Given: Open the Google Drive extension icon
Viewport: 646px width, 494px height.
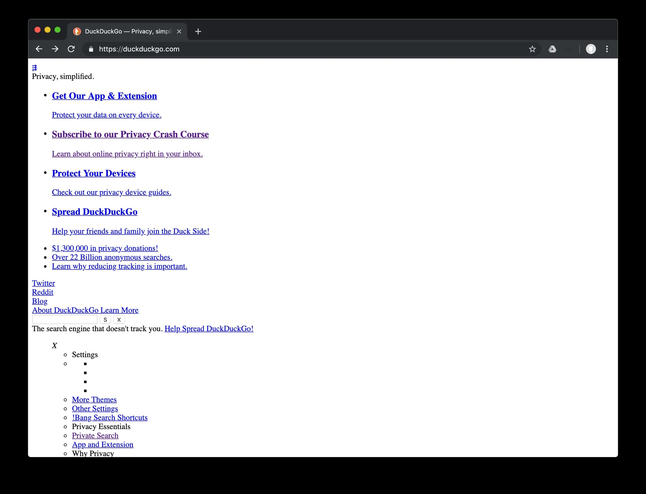Looking at the screenshot, I should tap(552, 49).
